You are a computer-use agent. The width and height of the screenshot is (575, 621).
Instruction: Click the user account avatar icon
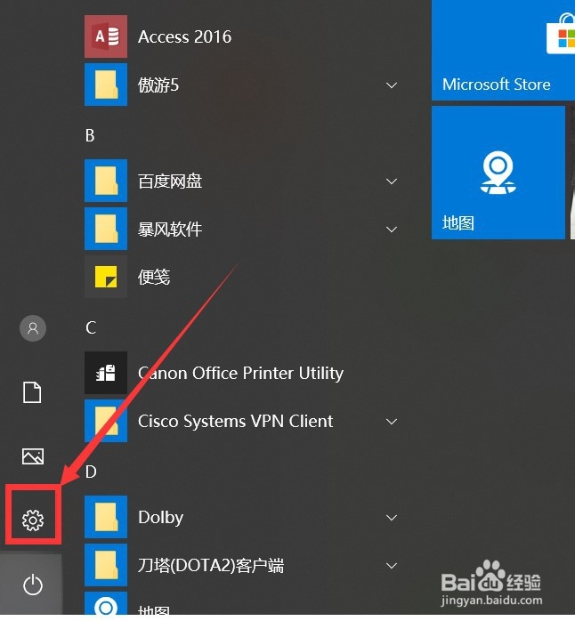33,328
